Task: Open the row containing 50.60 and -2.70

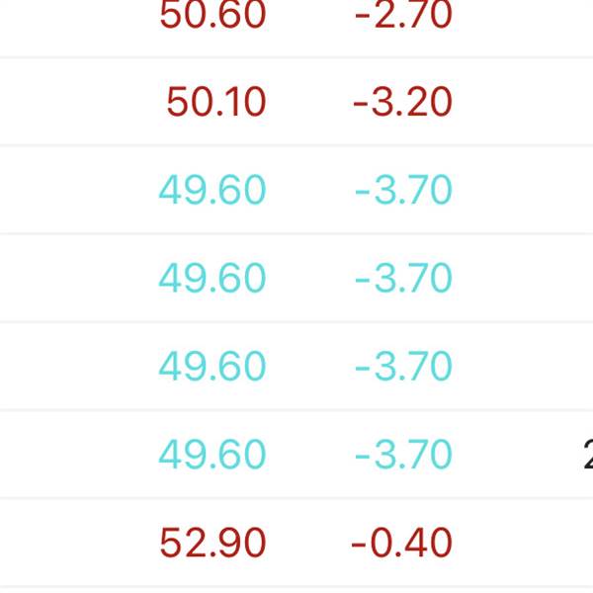Action: point(296,28)
